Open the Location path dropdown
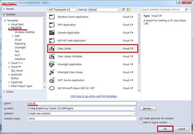 (135, 109)
